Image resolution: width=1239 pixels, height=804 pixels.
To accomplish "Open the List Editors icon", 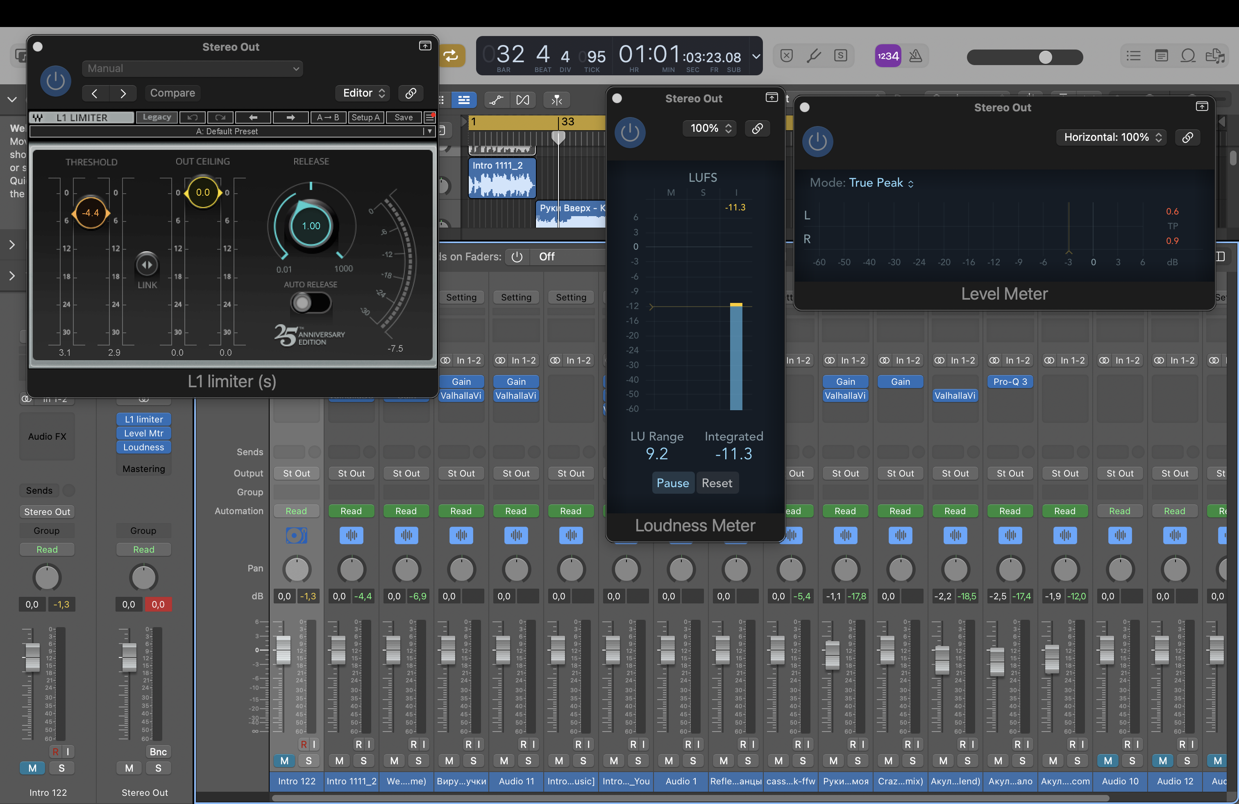I will pyautogui.click(x=1133, y=56).
